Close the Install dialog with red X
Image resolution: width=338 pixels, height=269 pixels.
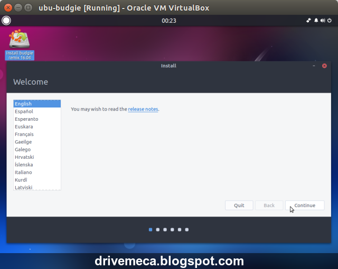point(324,66)
